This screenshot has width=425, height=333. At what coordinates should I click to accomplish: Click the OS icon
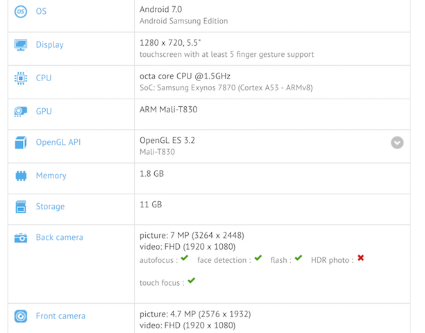[21, 12]
